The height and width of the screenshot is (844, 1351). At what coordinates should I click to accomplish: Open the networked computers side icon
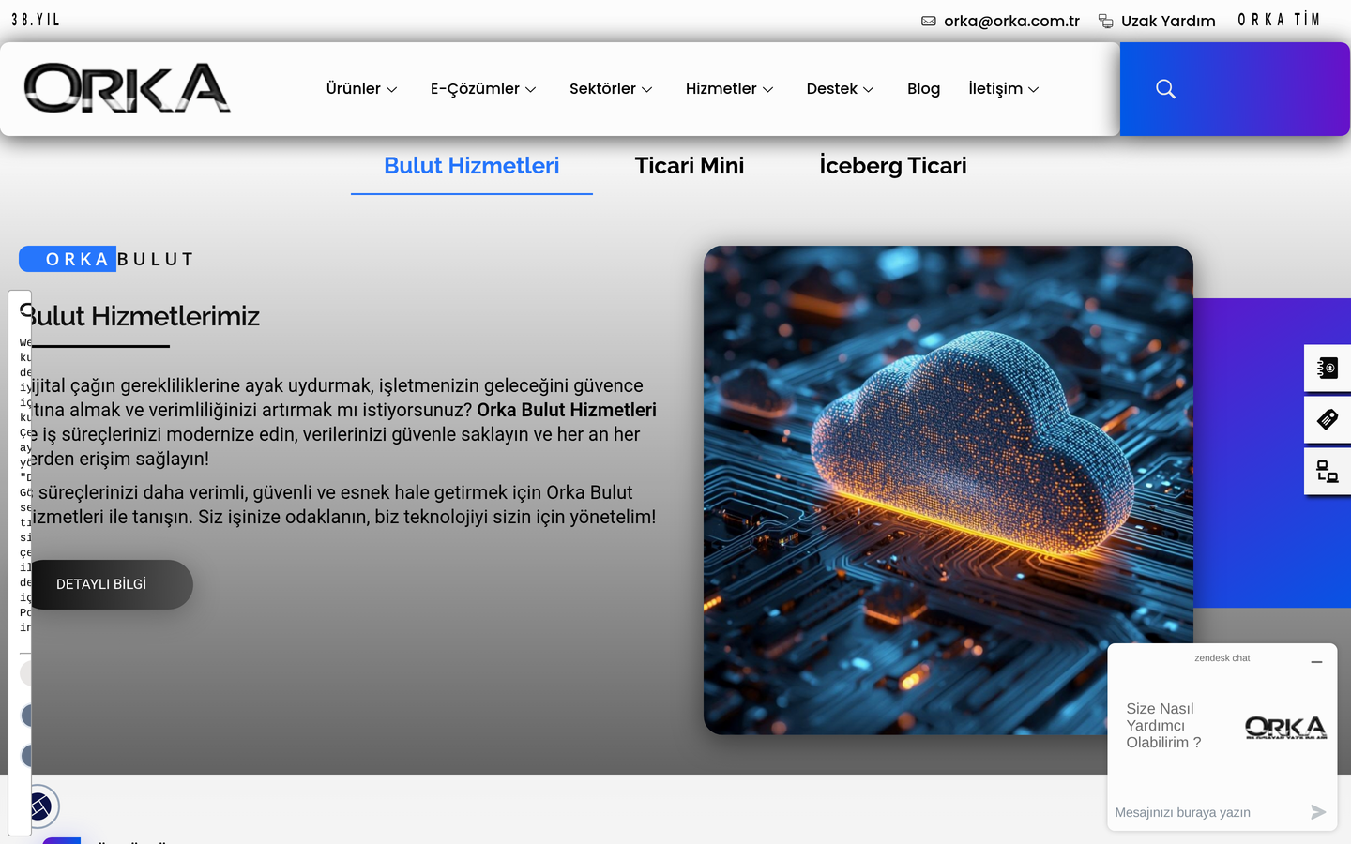[x=1328, y=471]
